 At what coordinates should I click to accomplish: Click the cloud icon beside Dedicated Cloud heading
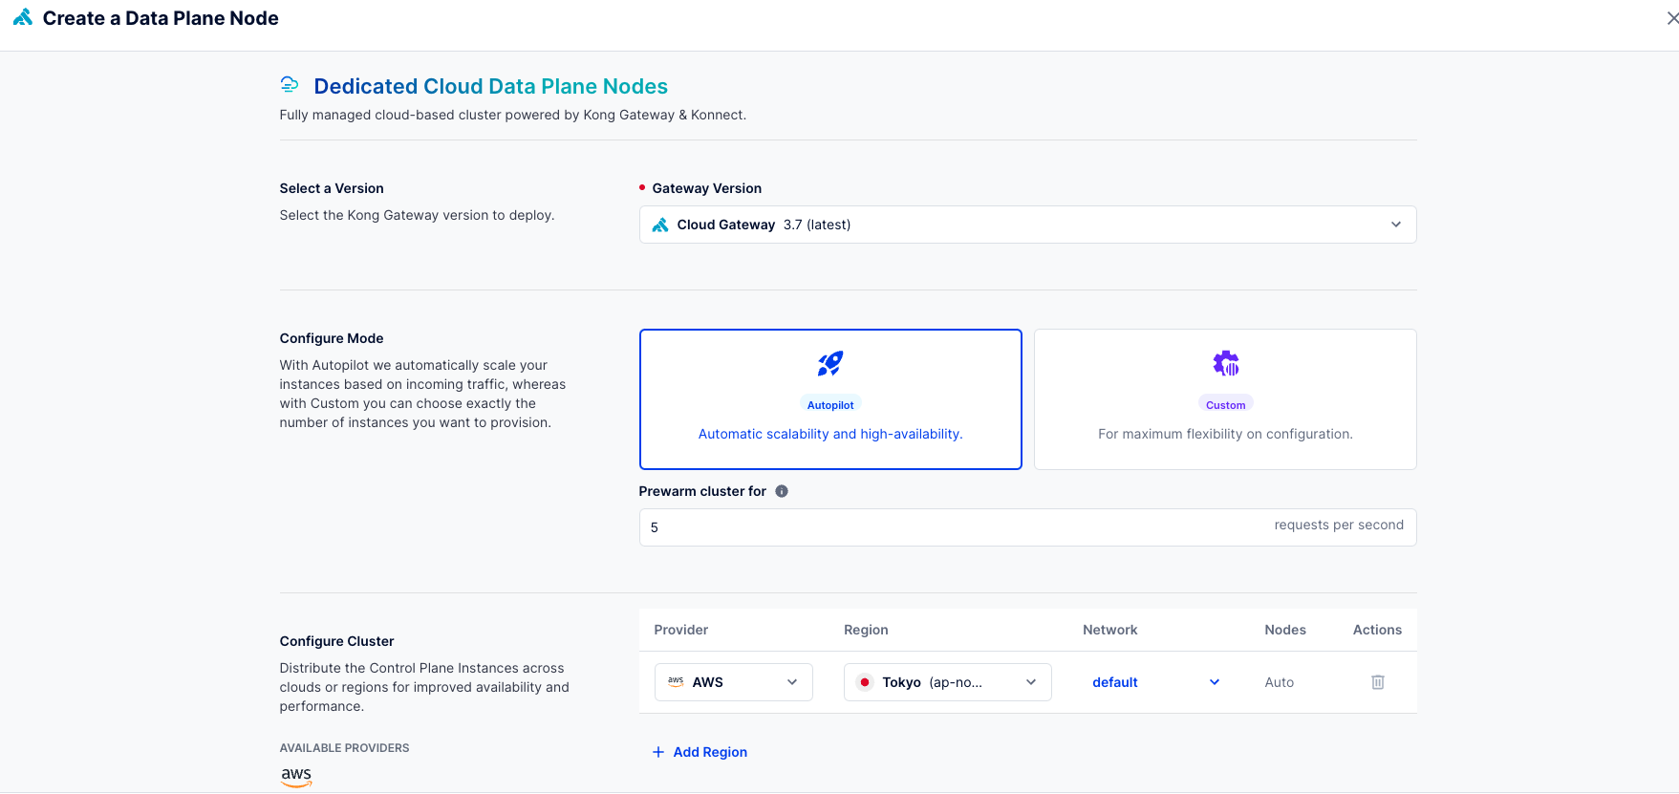[290, 85]
